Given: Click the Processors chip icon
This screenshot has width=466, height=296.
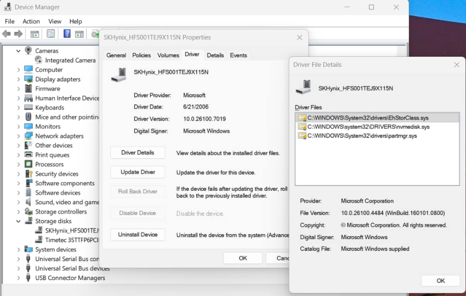Looking at the screenshot, I should [28, 164].
